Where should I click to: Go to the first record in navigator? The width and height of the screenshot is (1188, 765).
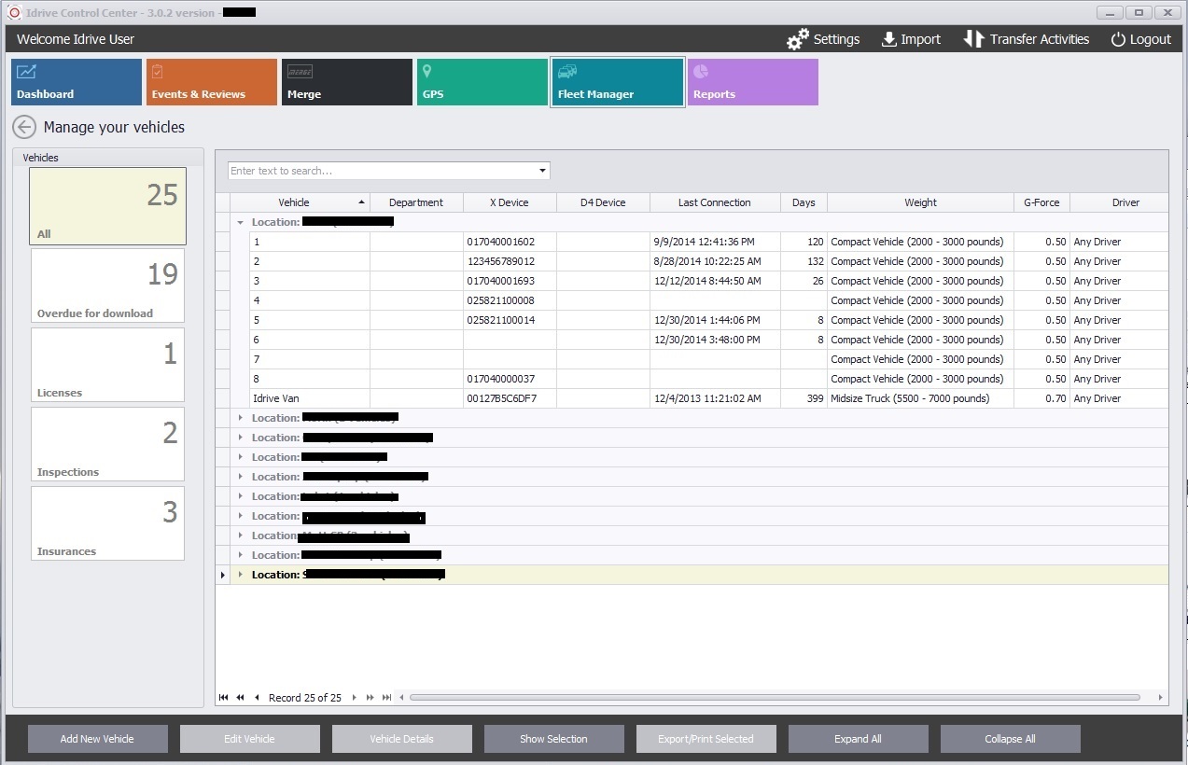coord(224,698)
